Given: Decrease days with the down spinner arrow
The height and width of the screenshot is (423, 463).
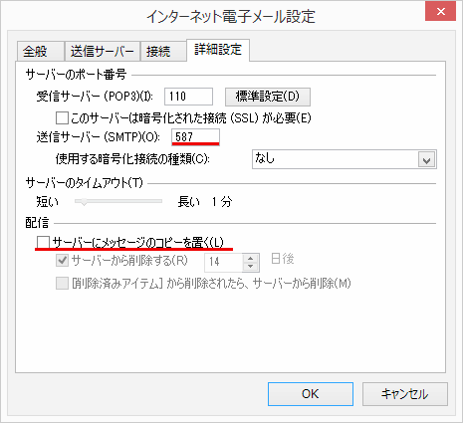Looking at the screenshot, I should pyautogui.click(x=251, y=267).
